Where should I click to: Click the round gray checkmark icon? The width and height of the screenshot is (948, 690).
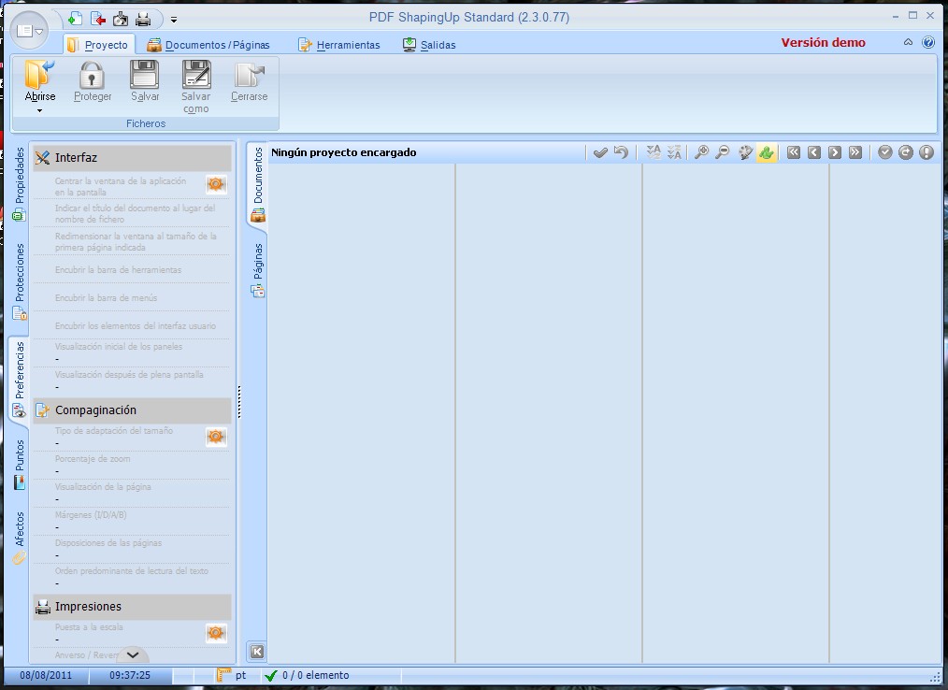885,152
